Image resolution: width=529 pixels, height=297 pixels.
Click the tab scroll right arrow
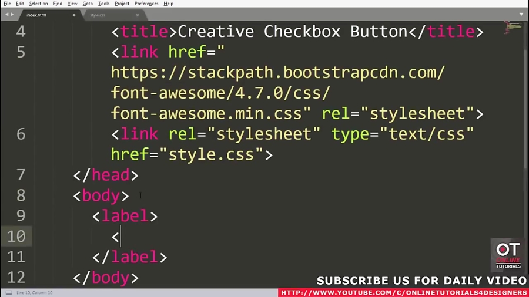pyautogui.click(x=12, y=15)
